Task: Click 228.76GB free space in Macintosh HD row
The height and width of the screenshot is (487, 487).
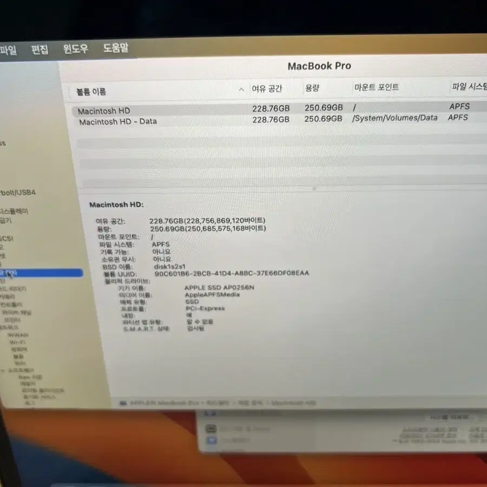Action: tap(271, 109)
